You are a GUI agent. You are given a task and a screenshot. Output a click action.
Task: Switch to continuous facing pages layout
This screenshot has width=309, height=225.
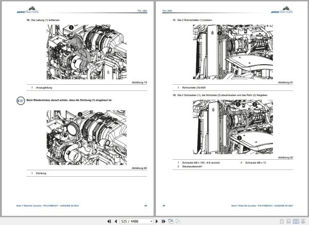point(303,221)
